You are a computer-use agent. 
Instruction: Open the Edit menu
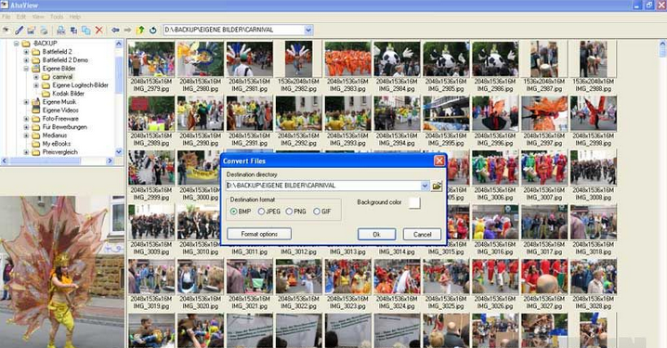[21, 17]
